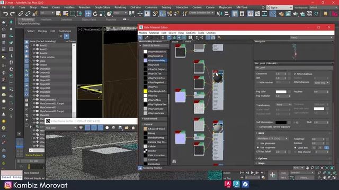The width and height of the screenshot is (339, 190).
Task: Click the 3ds Max icon in bottom taskbar
Action: coord(236,184)
